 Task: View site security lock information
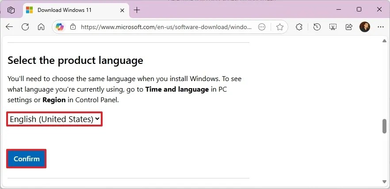73,27
